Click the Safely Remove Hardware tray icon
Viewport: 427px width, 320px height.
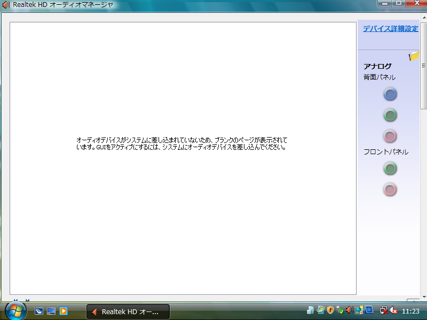coord(339,310)
